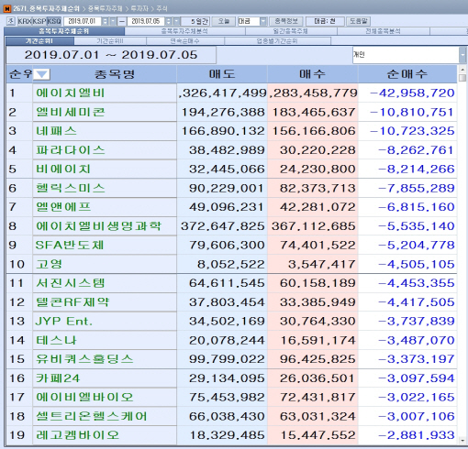Click the orange H window icon
Viewport: 468px width, 449px height.
tap(7, 8)
